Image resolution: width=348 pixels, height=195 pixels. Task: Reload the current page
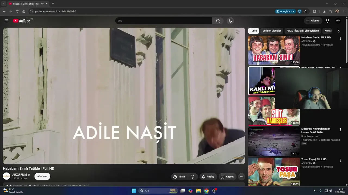point(17,11)
